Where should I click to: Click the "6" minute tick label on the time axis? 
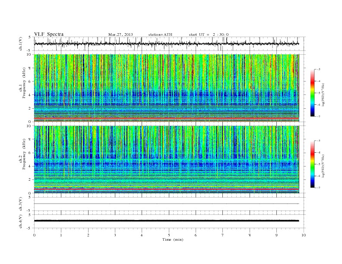click(196, 235)
